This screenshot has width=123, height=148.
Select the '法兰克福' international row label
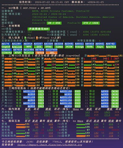(7, 133)
